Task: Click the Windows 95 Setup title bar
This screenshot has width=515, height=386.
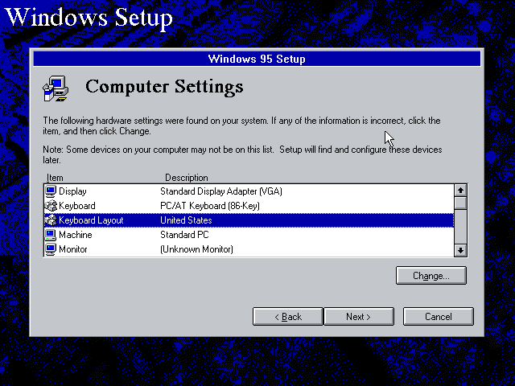Action: (x=257, y=59)
